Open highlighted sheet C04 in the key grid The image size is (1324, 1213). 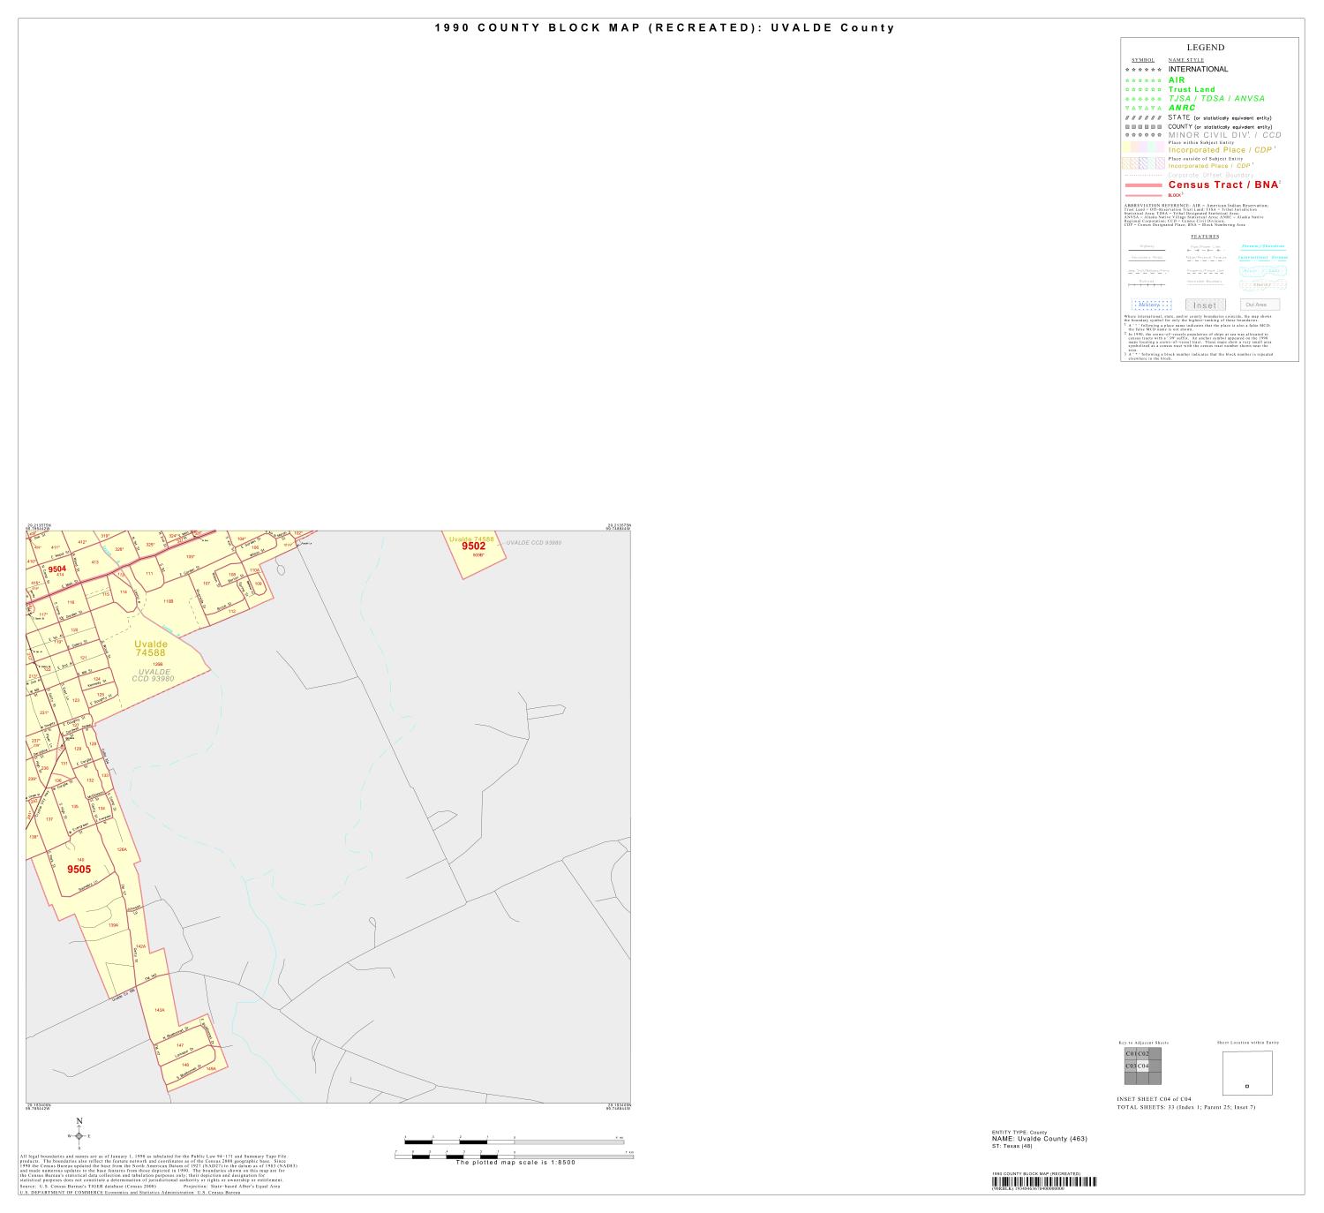(1144, 1066)
